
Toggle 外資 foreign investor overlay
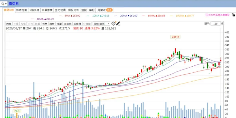[x=16, y=24]
